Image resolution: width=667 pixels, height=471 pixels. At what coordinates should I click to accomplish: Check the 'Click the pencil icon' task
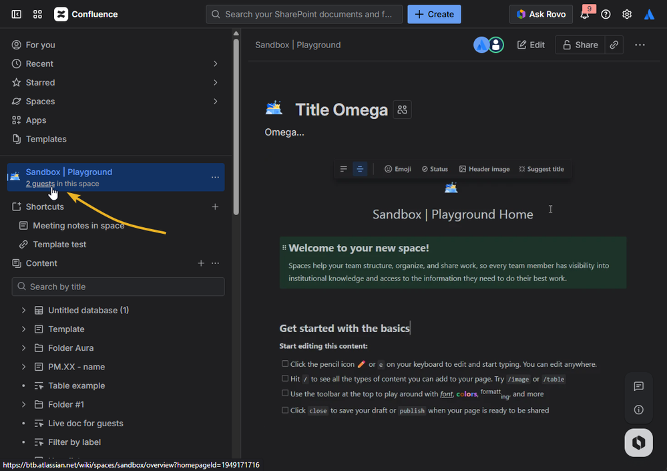click(285, 364)
